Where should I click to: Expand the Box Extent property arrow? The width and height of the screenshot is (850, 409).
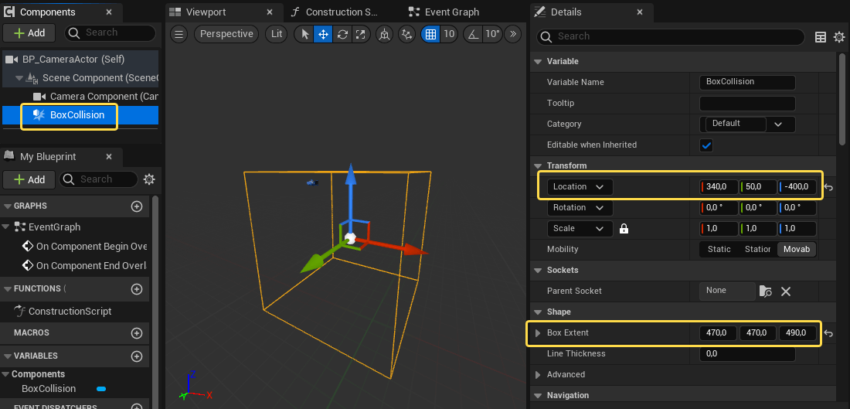point(538,333)
